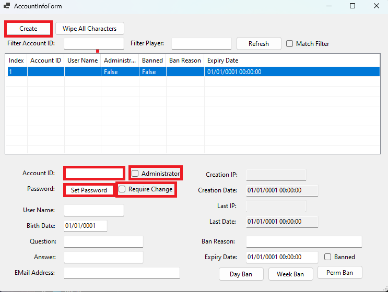Click the form's Ban Reason input field
The width and height of the screenshot is (388, 292).
click(304, 241)
